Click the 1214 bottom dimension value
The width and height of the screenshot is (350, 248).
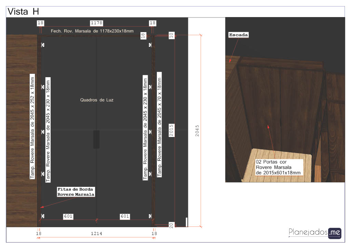click(x=96, y=234)
